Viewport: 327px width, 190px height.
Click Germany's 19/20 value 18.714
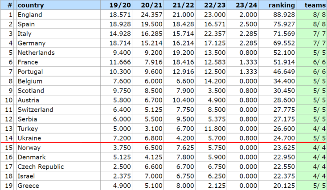tap(120, 43)
